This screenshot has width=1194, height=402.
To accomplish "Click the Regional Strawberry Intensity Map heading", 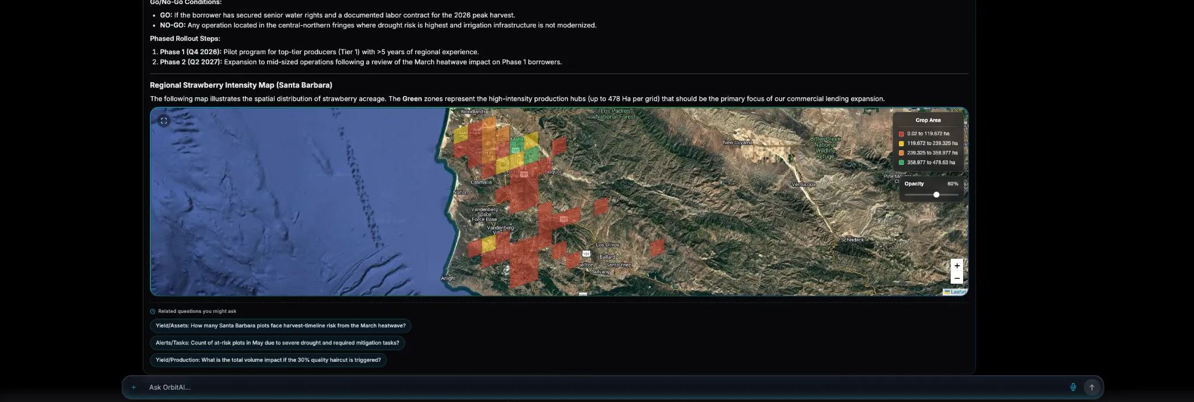I will (241, 85).
